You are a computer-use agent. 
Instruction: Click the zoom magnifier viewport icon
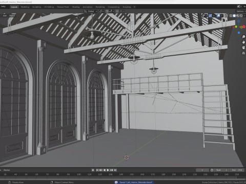pos(243,37)
